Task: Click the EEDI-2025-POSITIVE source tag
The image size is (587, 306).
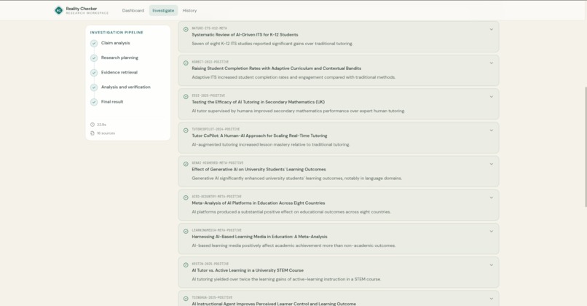Action: pos(208,95)
